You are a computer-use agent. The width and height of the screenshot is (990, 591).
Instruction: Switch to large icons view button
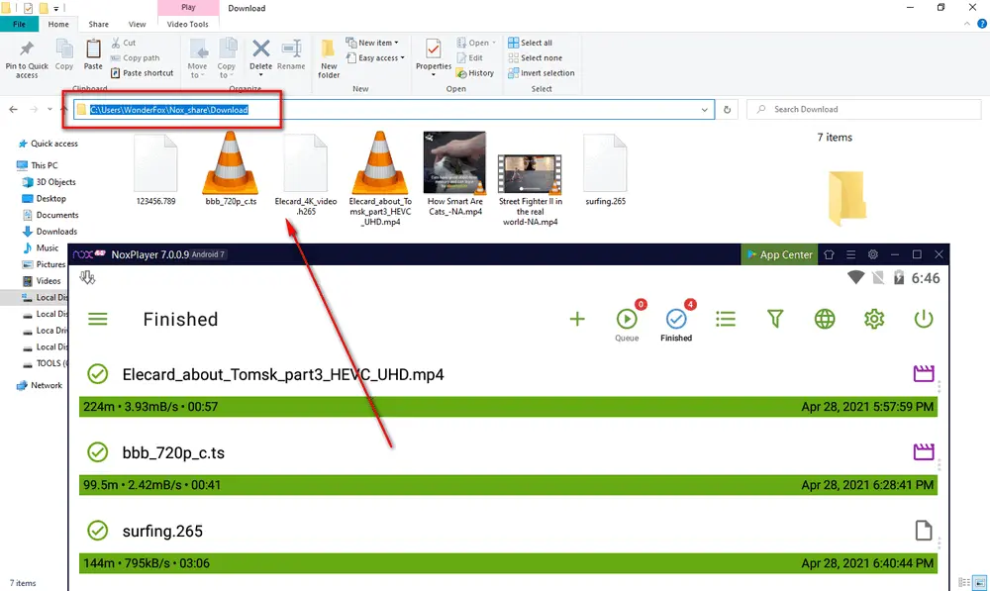tap(979, 583)
